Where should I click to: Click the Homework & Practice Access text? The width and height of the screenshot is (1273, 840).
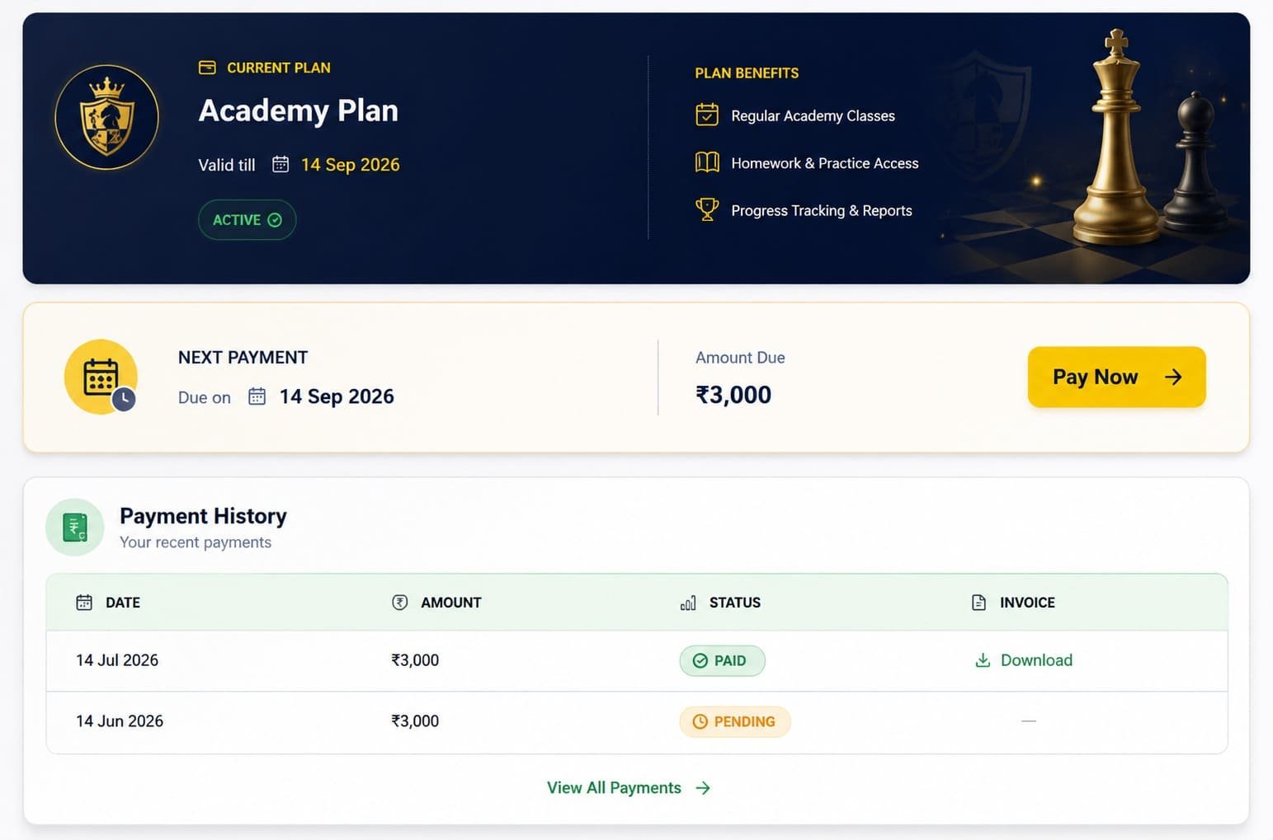(x=825, y=163)
